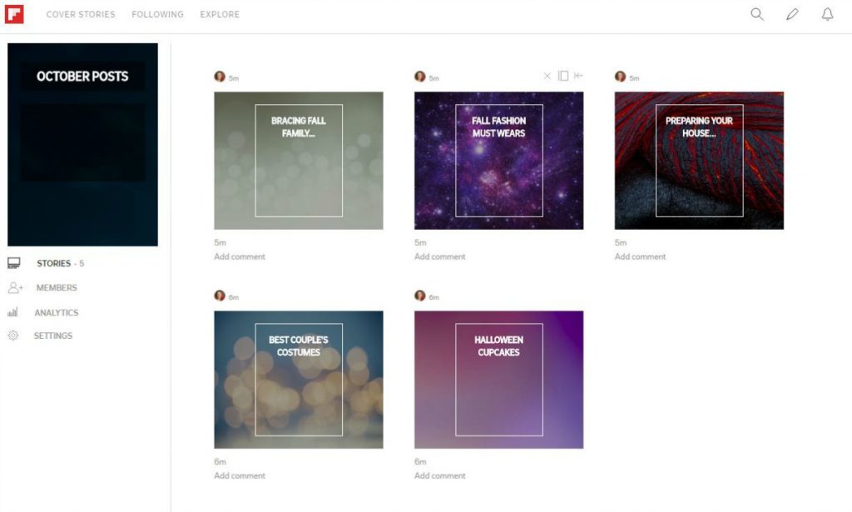The width and height of the screenshot is (852, 512).
Task: Open the notifications bell icon
Action: [x=827, y=14]
